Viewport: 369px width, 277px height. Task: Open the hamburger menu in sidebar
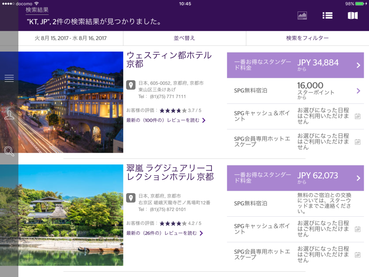pyautogui.click(x=9, y=78)
